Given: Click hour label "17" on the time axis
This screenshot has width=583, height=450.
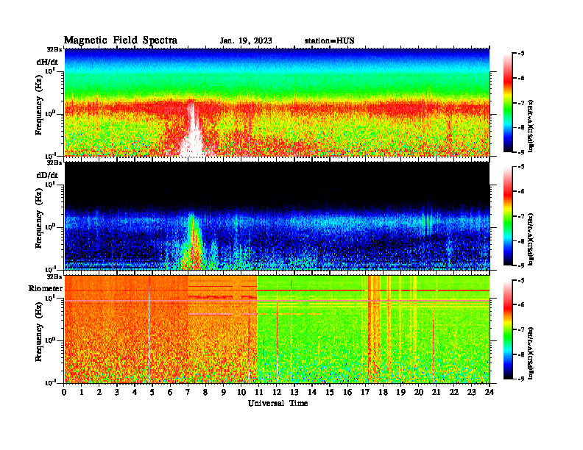Looking at the screenshot, I should 365,392.
